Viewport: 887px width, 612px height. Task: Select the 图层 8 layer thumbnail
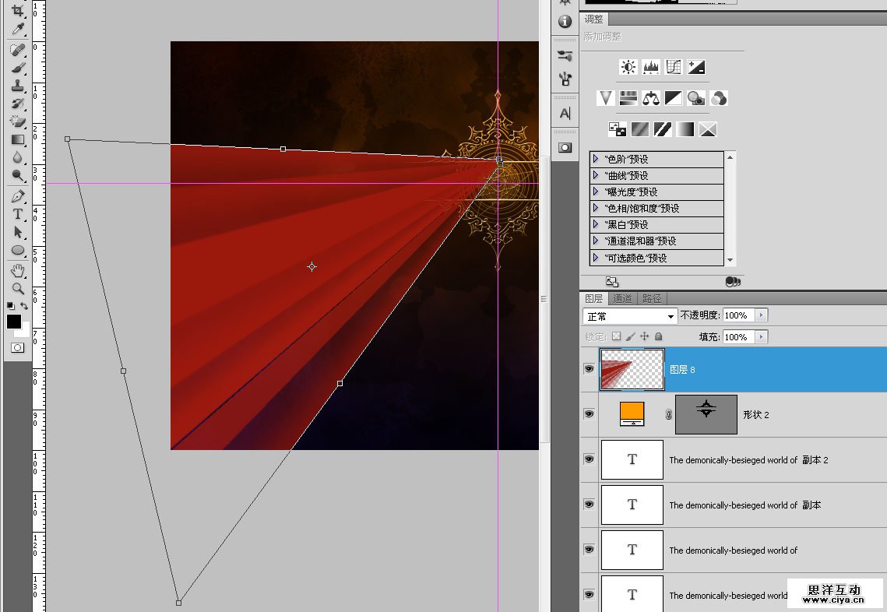click(632, 369)
